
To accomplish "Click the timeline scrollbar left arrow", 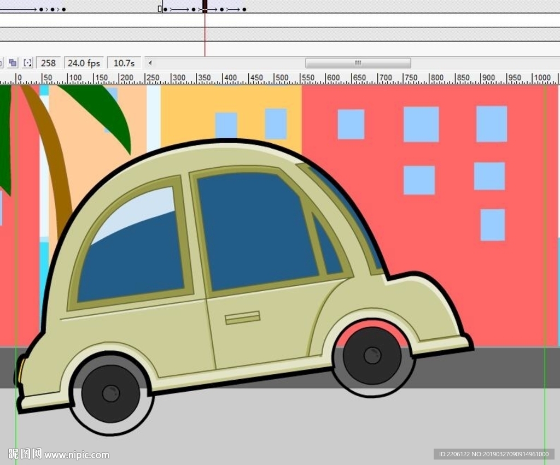I will [150, 63].
